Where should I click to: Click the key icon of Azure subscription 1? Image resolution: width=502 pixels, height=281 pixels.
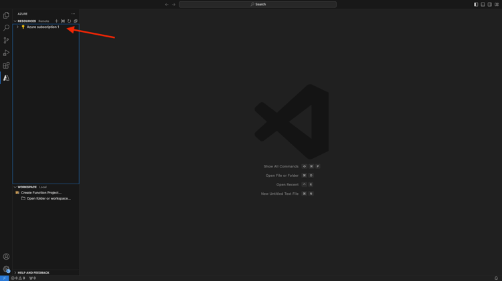23,27
